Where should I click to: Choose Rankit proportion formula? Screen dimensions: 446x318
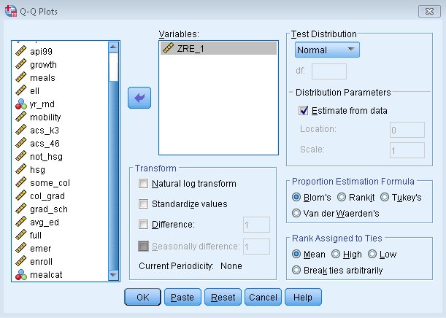(342, 197)
